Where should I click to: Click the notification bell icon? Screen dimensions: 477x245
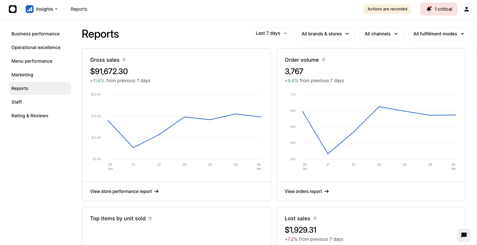tap(429, 9)
